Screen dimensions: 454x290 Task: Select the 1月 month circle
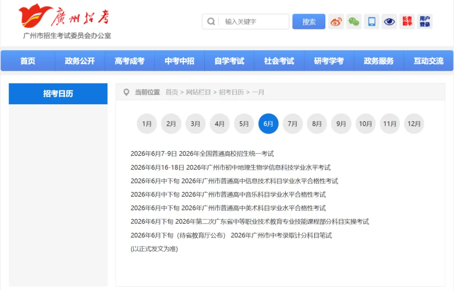(147, 124)
